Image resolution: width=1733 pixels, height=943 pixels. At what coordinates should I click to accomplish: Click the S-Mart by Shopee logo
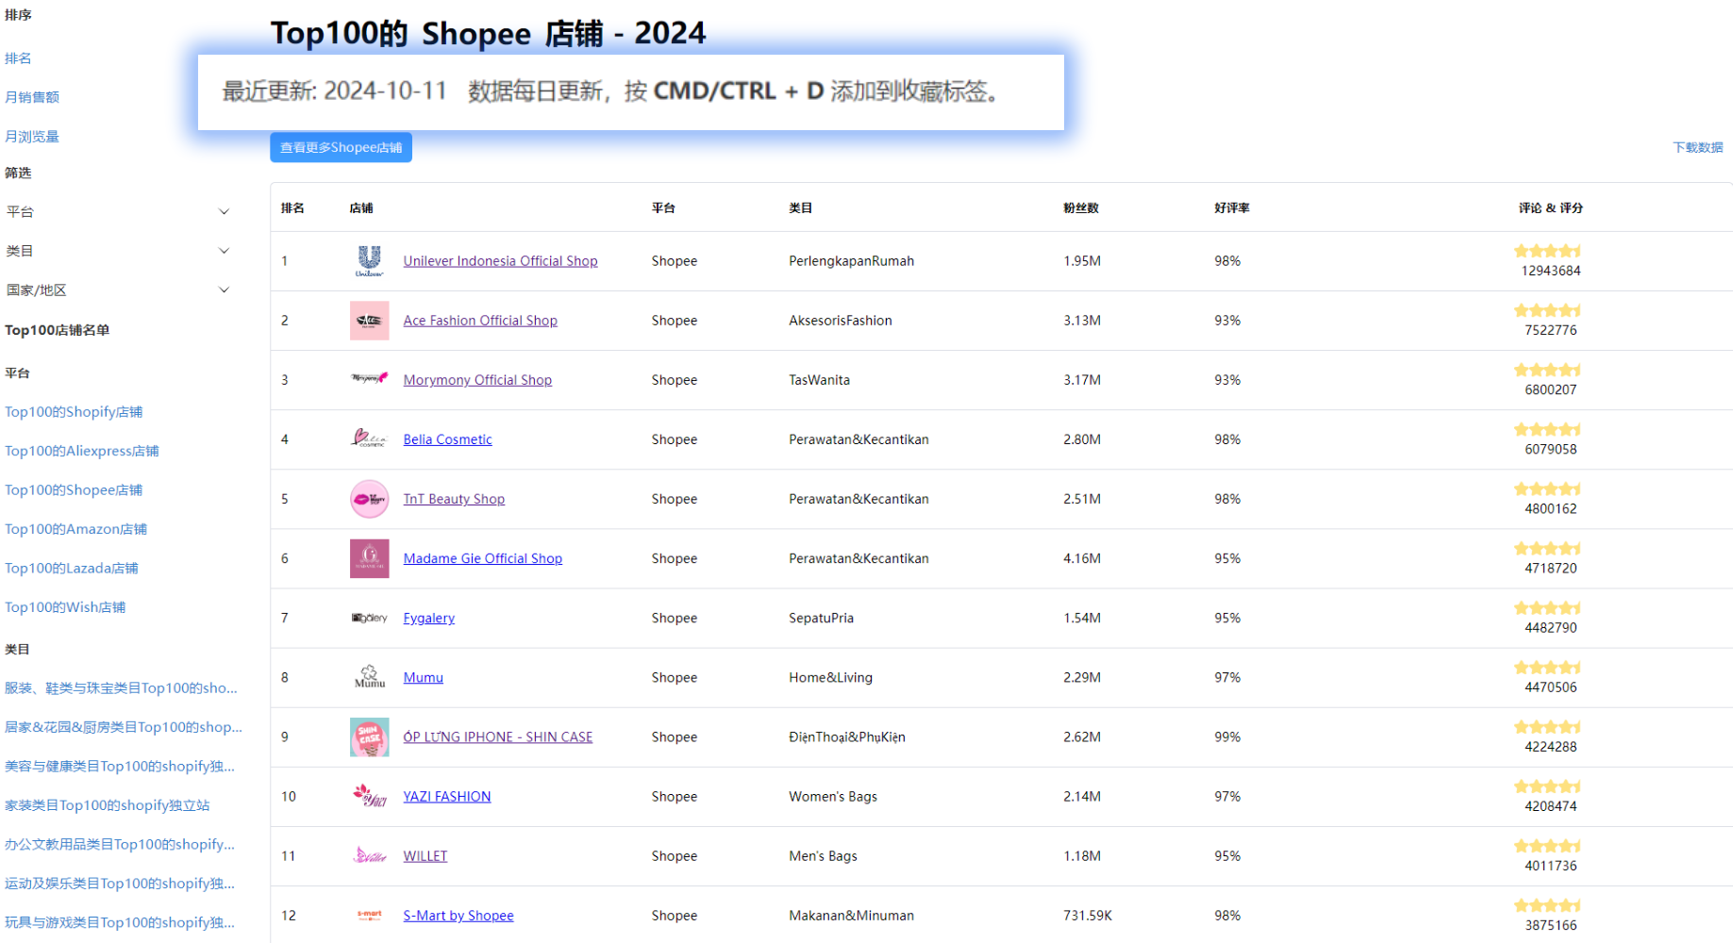coord(369,915)
